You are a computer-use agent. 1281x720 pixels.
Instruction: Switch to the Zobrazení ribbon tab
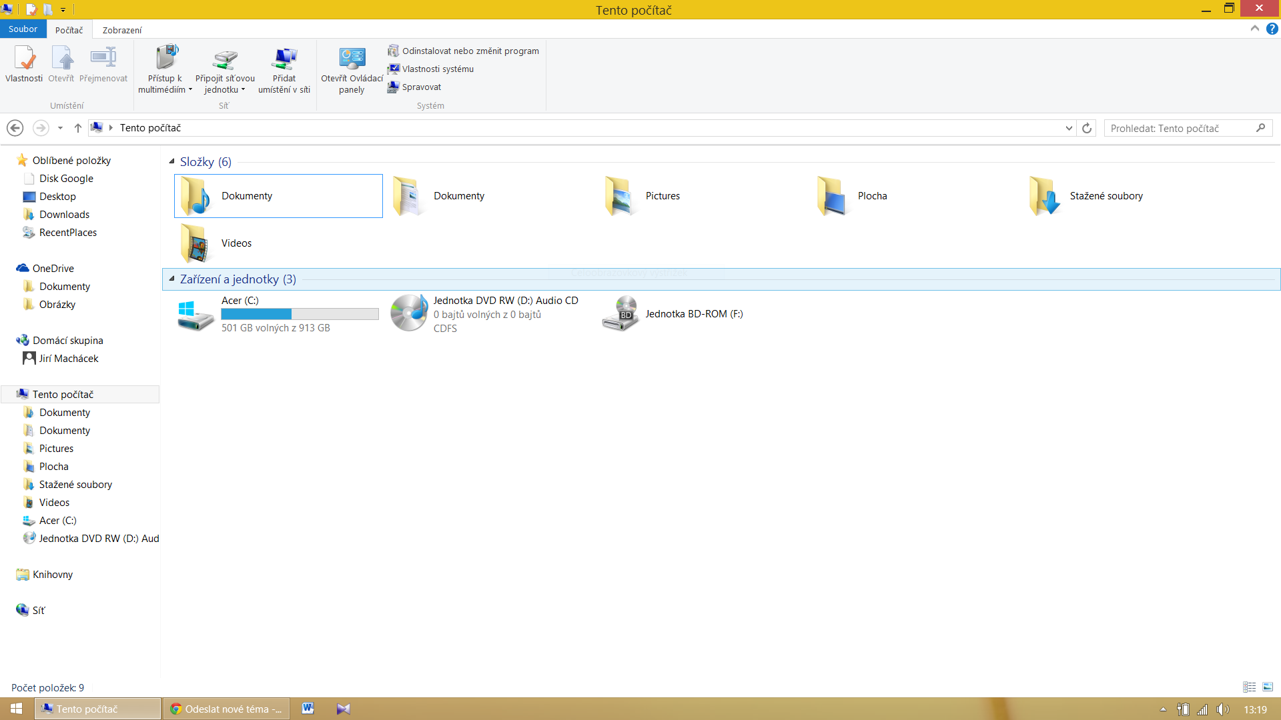(x=122, y=30)
